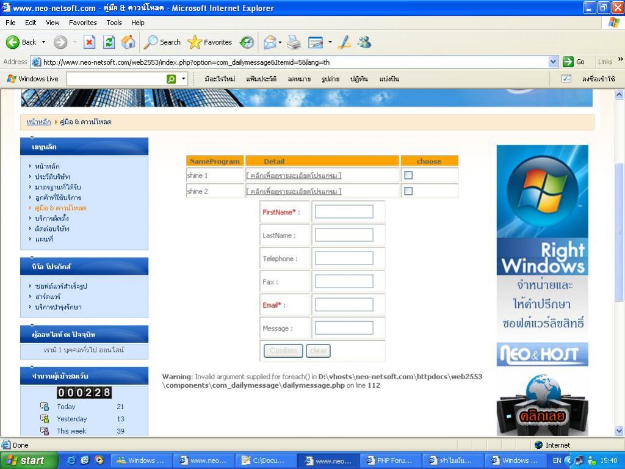Show hidden tray icons arrow
Screen dimensions: 625x469
pyautogui.click(x=568, y=460)
